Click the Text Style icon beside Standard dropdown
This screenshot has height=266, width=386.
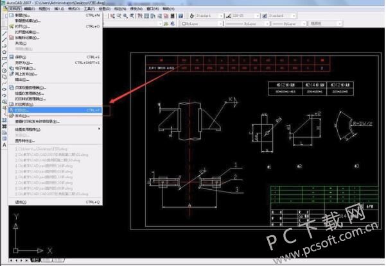[192, 16]
